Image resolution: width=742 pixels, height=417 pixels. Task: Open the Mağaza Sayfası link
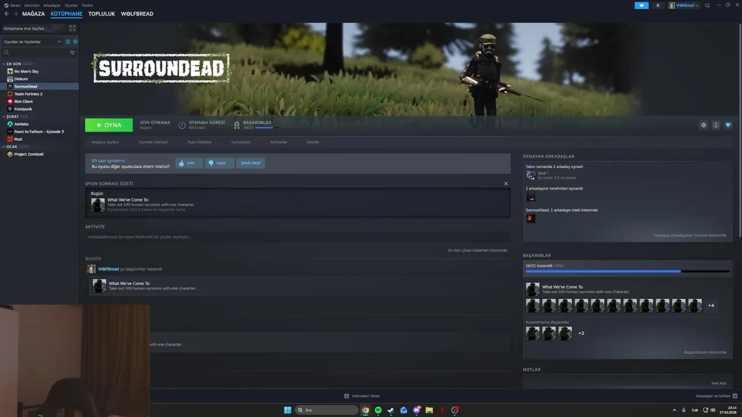(105, 142)
